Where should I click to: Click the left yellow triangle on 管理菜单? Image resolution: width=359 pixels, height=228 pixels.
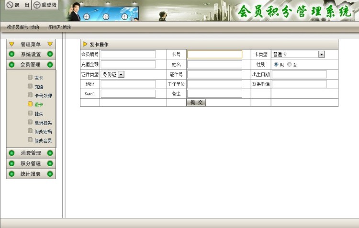pyautogui.click(x=11, y=44)
